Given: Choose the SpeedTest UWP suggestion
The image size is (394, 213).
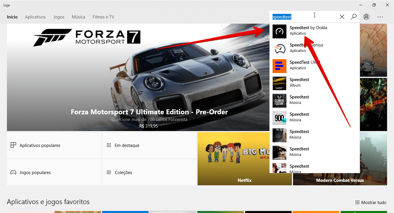Looking at the screenshot, I should coord(314,66).
